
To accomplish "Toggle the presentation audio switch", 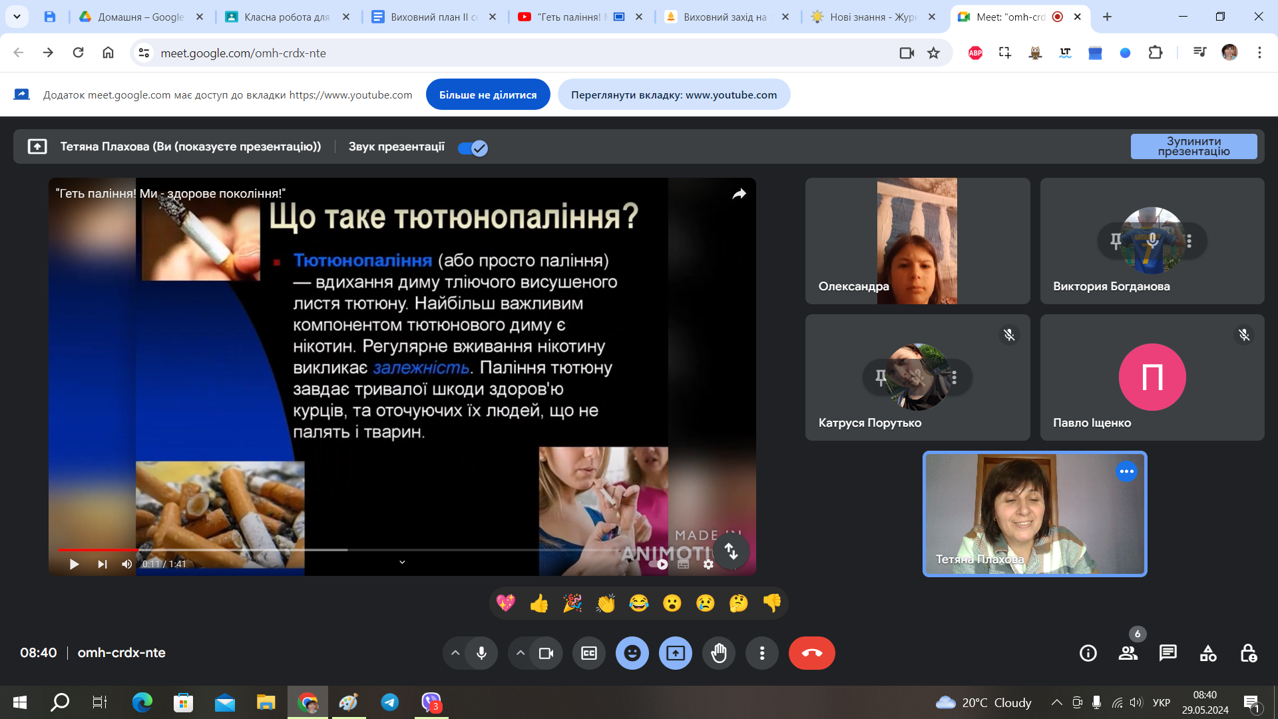I will point(473,148).
